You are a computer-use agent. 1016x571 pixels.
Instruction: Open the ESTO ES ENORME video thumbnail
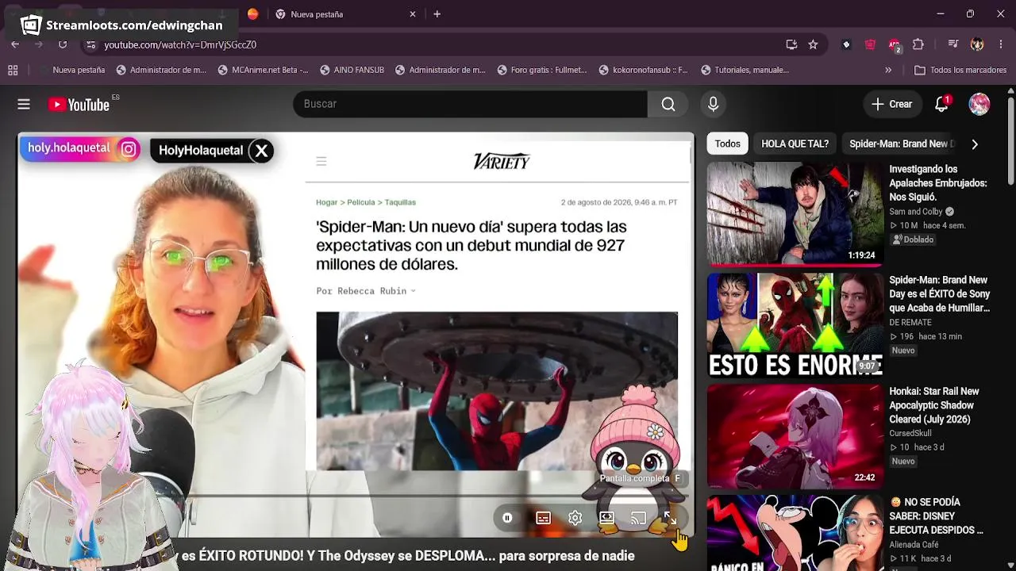[795, 325]
